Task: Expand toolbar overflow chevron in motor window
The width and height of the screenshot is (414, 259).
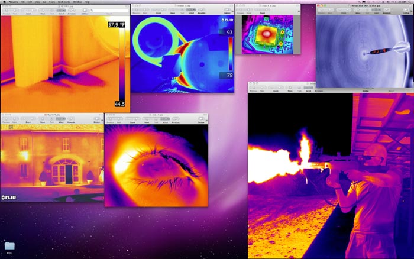Action: click(232, 11)
